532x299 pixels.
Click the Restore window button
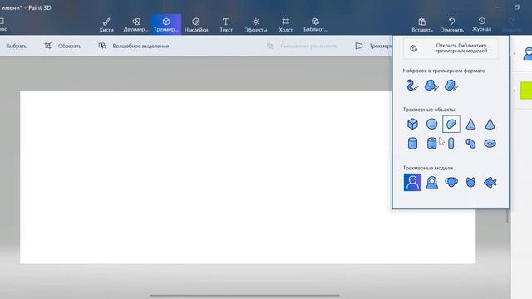(517, 7)
